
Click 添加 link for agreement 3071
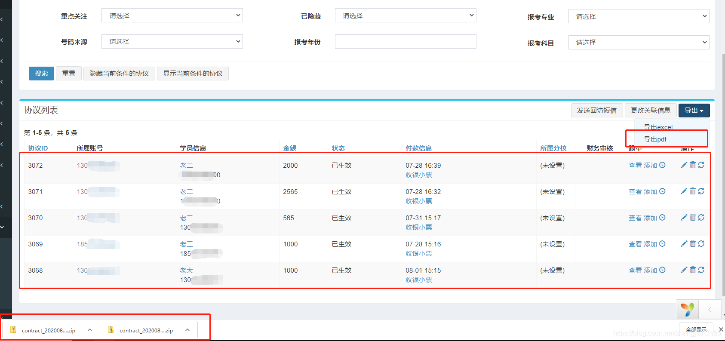point(650,191)
